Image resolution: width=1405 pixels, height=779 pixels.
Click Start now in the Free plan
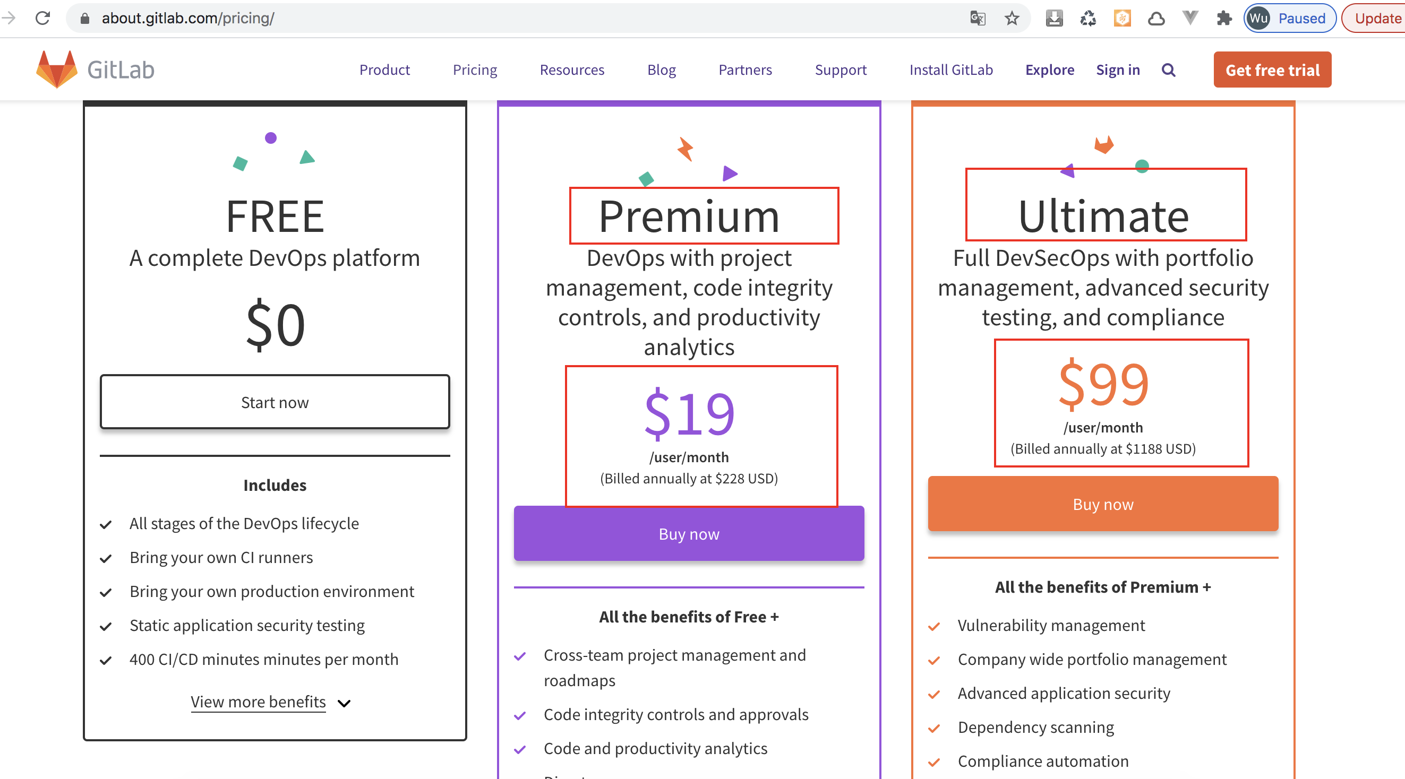pos(275,402)
